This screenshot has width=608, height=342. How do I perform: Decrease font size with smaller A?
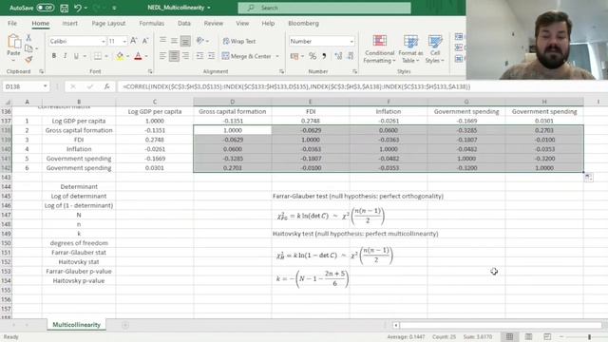point(145,41)
